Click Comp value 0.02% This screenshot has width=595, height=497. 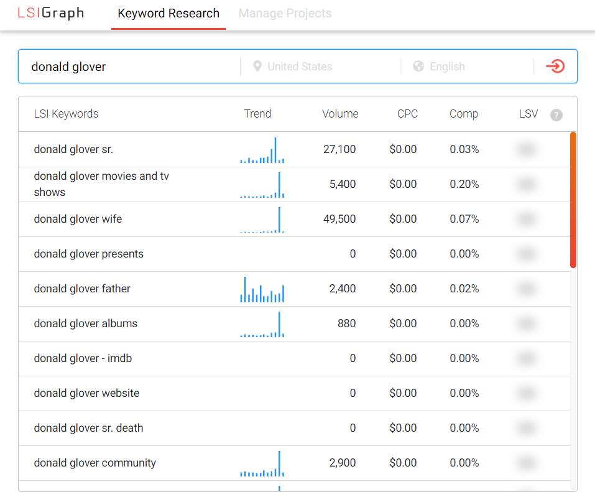pos(464,289)
